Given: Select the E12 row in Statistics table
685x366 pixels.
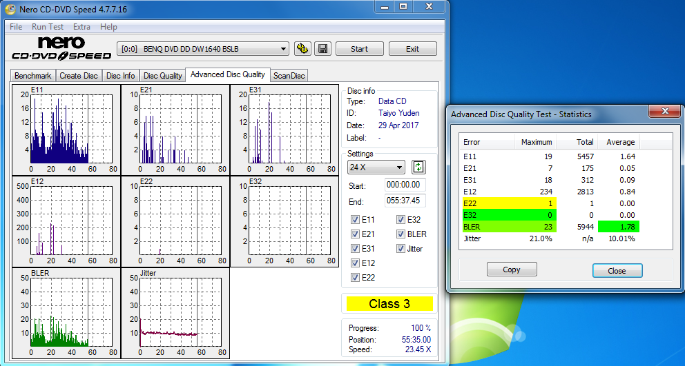Looking at the screenshot, I should (x=550, y=192).
